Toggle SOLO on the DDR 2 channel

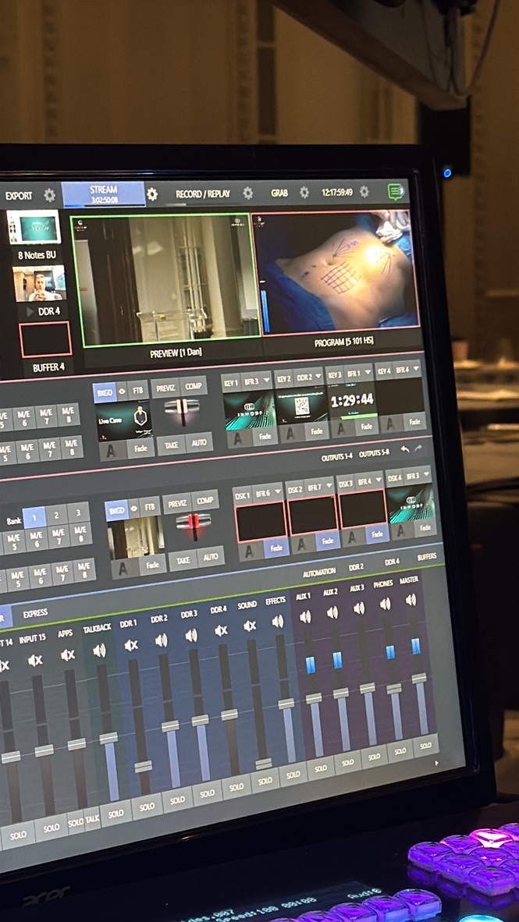coord(177,800)
